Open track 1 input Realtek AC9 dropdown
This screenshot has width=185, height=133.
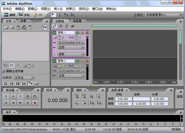point(71,43)
